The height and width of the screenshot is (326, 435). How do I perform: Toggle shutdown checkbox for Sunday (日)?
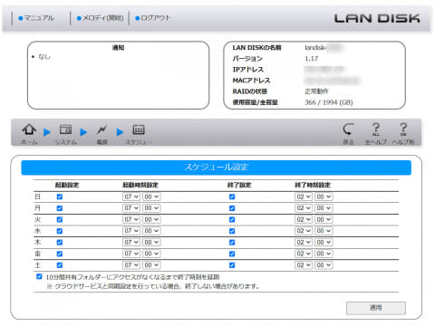[232, 197]
